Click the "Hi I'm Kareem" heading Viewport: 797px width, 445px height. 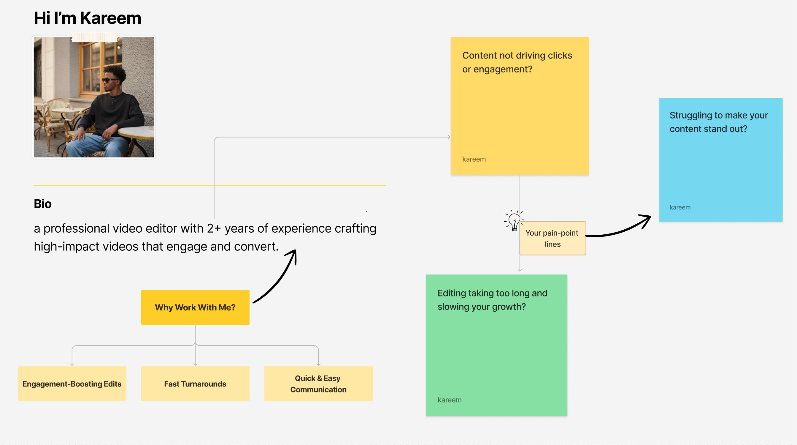[x=87, y=18]
